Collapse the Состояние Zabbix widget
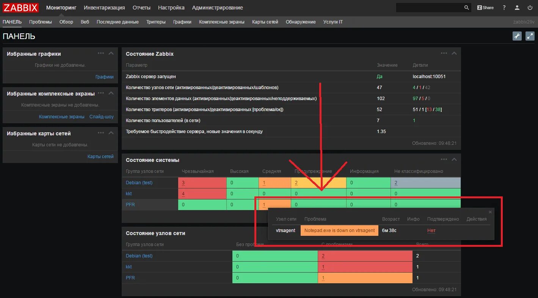Image resolution: width=538 pixels, height=298 pixels. 454,53
